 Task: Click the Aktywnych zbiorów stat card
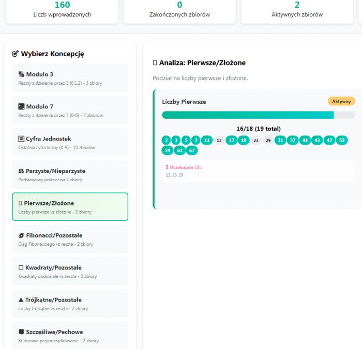coord(297,9)
